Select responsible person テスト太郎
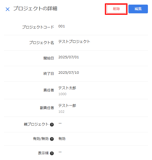This screenshot has width=152, height=160. coord(67,88)
